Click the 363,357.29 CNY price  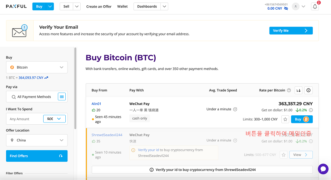[x=296, y=104]
